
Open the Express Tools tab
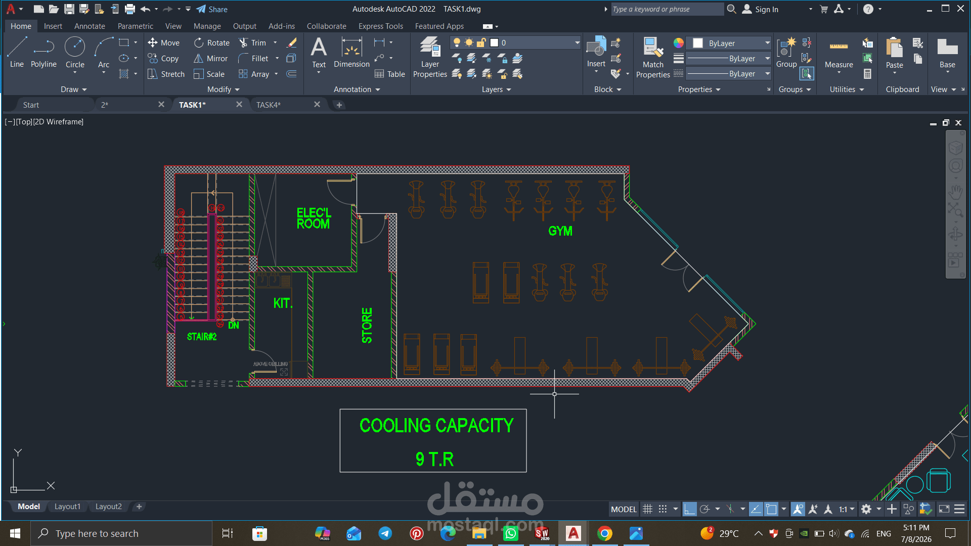(x=381, y=26)
